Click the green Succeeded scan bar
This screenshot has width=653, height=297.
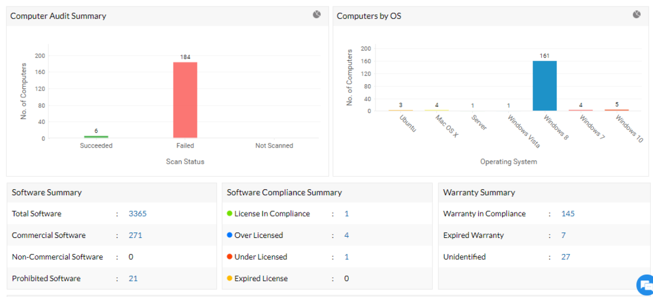click(96, 137)
